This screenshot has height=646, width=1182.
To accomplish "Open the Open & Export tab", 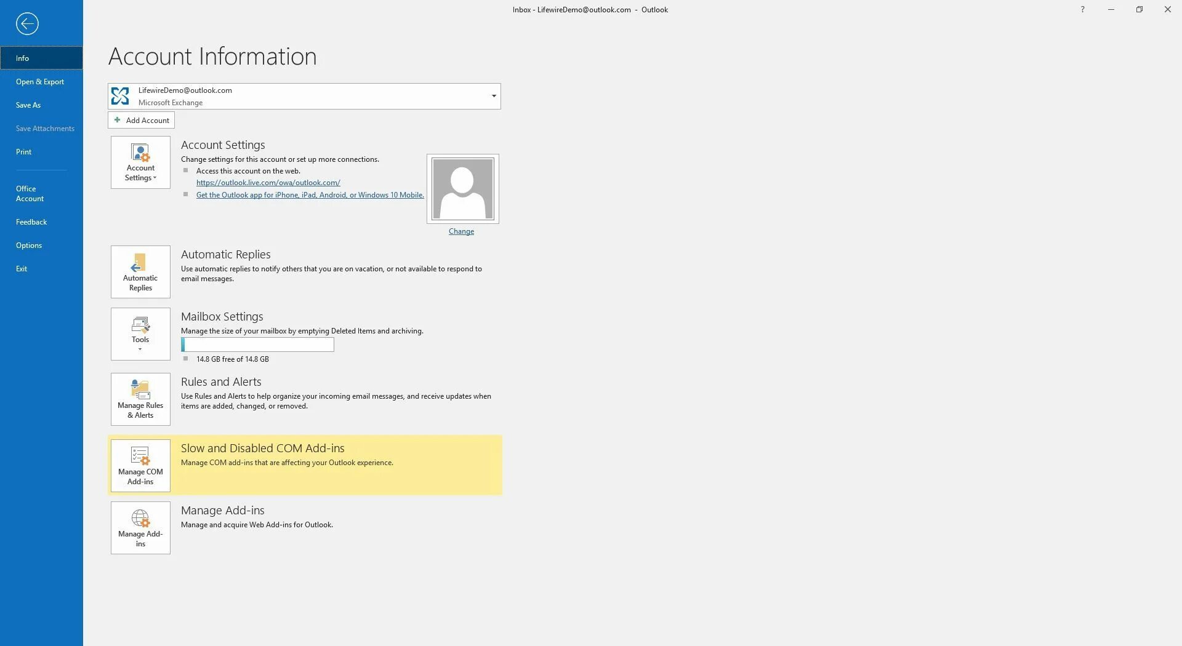I will (x=41, y=82).
